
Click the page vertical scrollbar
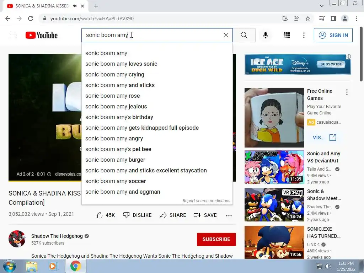[361, 54]
